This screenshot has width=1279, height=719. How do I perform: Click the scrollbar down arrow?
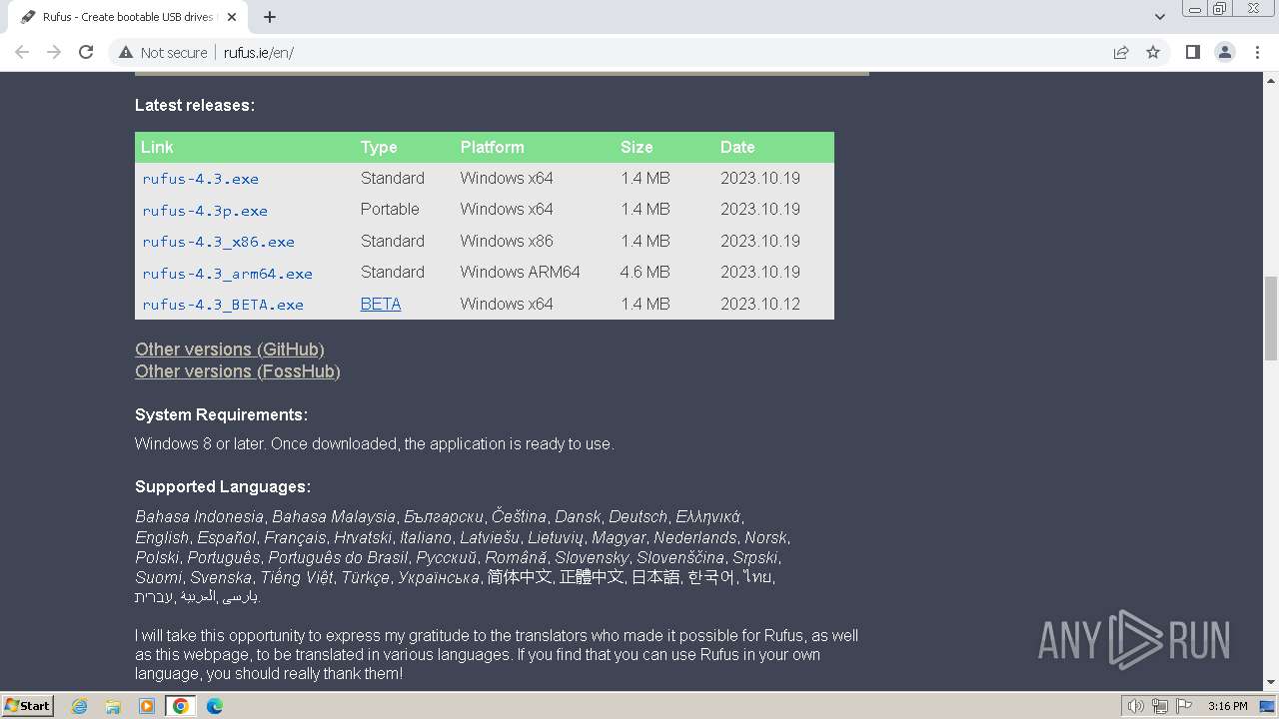coord(1271,683)
